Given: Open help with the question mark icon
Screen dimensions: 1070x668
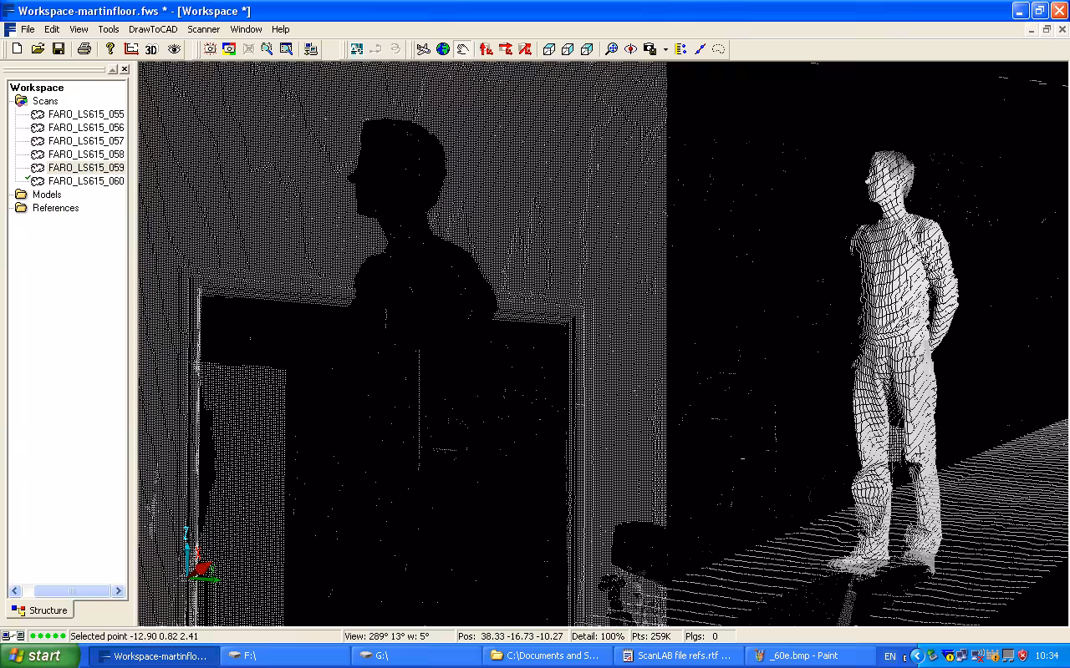Looking at the screenshot, I should click(x=110, y=49).
